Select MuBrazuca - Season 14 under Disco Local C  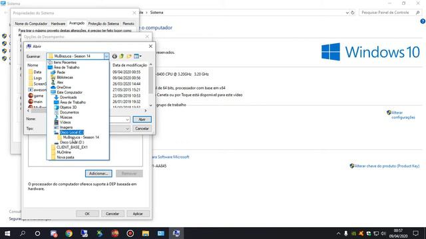(81, 137)
